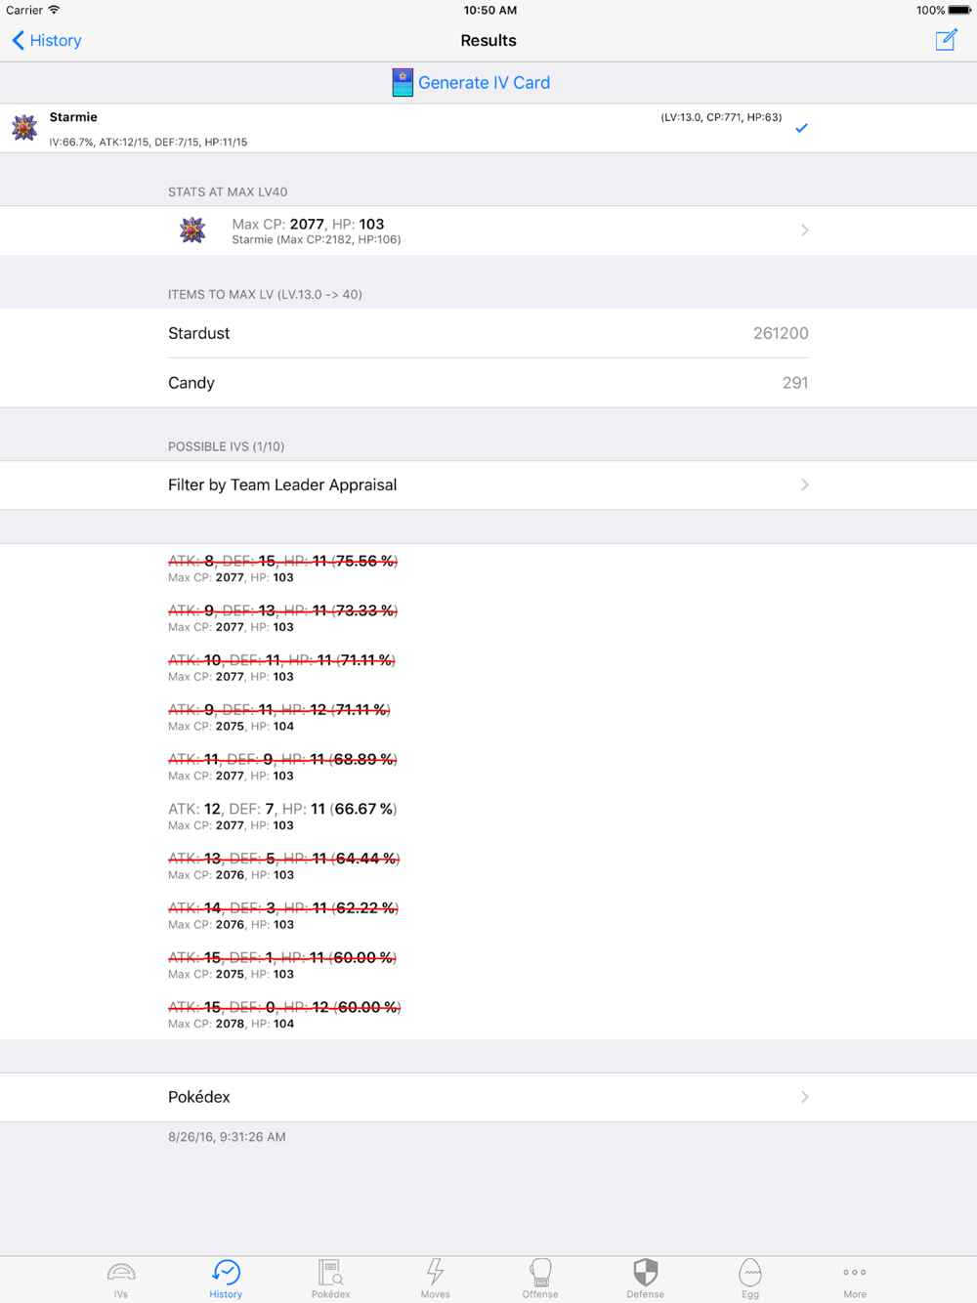The image size is (977, 1303).
Task: Open Filter by Team Leader Appraisal chevron
Action: pos(804,484)
